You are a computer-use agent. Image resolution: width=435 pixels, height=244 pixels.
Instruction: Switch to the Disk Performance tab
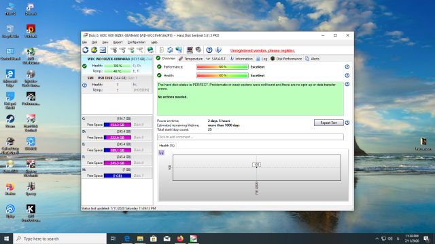click(286, 59)
